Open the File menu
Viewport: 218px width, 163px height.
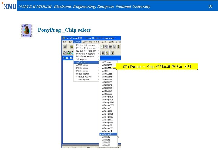(x=65, y=42)
